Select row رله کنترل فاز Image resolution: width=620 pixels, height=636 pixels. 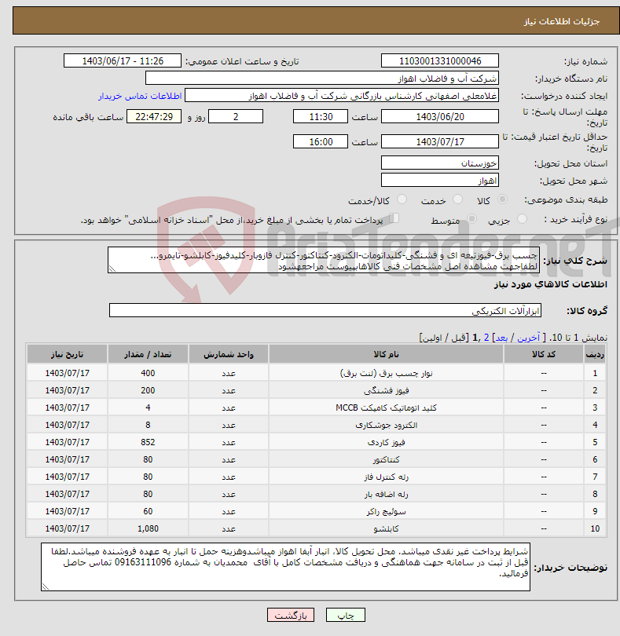click(317, 477)
